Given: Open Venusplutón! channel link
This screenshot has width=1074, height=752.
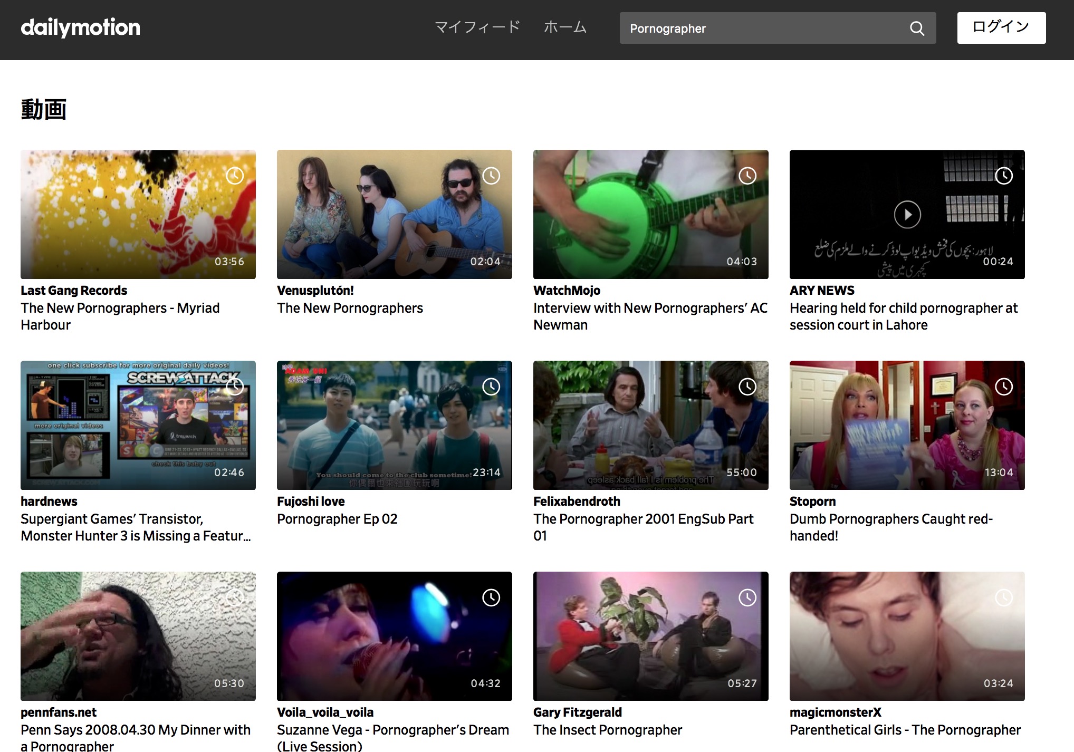Looking at the screenshot, I should 315,291.
